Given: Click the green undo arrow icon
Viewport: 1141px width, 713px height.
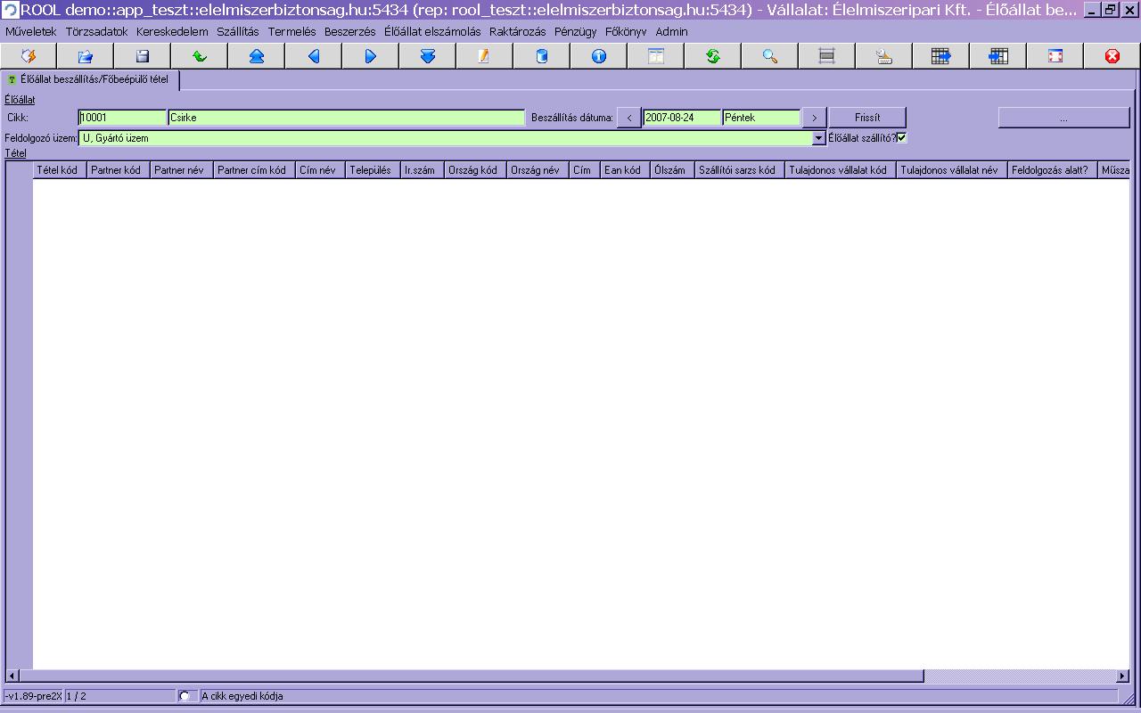Looking at the screenshot, I should [200, 56].
